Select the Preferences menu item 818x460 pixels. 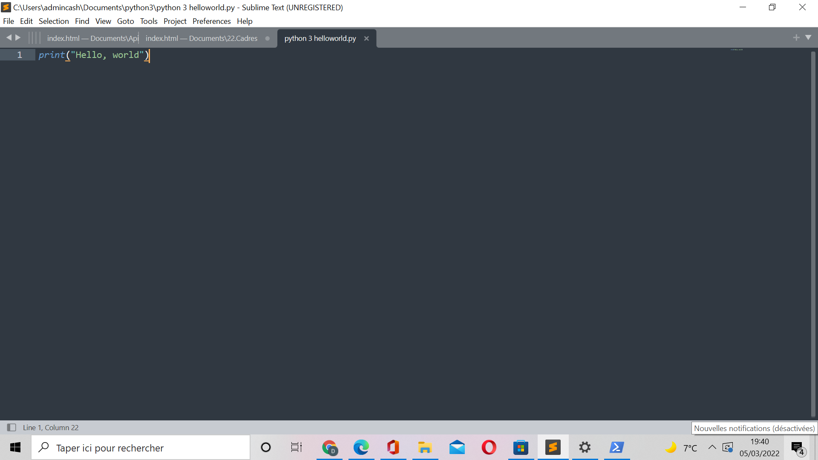point(211,21)
